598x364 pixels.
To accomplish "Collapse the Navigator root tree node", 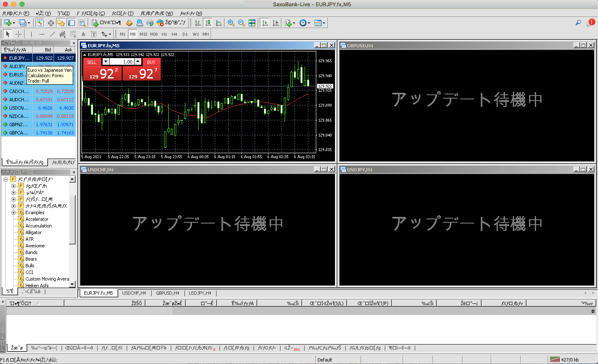I will coord(6,179).
